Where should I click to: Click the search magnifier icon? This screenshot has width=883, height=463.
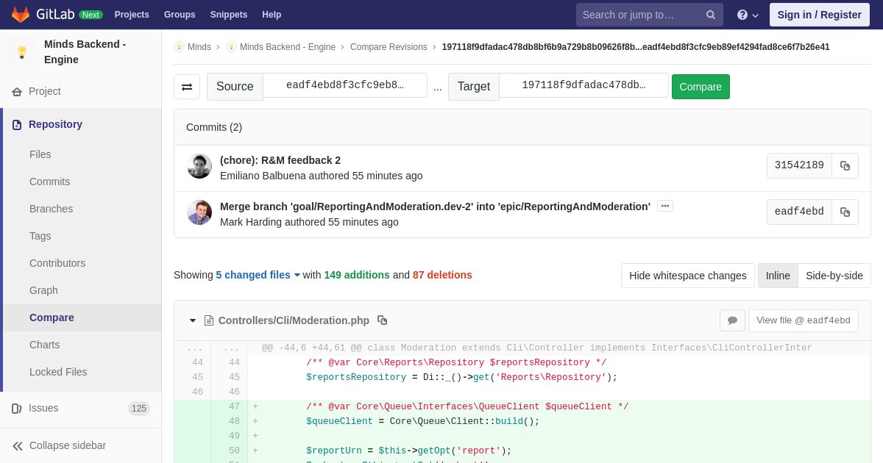click(711, 15)
